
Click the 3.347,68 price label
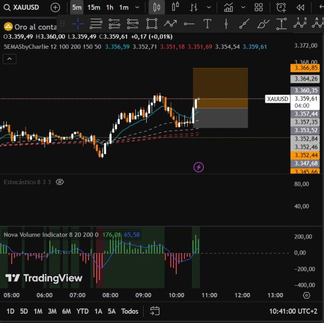pyautogui.click(x=305, y=163)
